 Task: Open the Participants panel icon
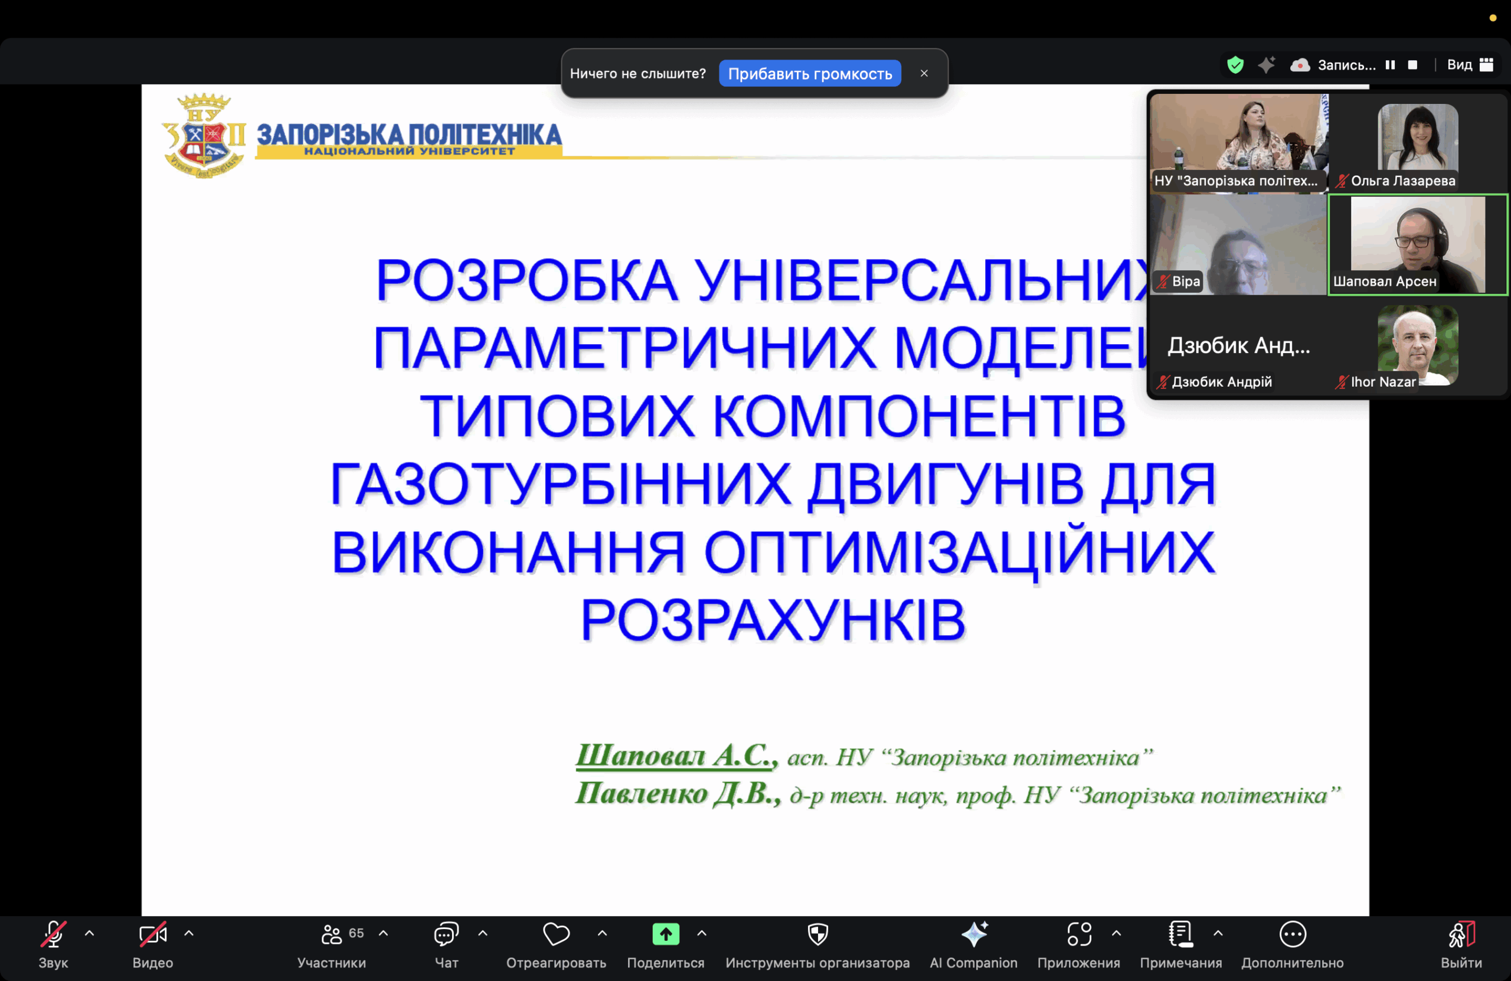(x=331, y=934)
